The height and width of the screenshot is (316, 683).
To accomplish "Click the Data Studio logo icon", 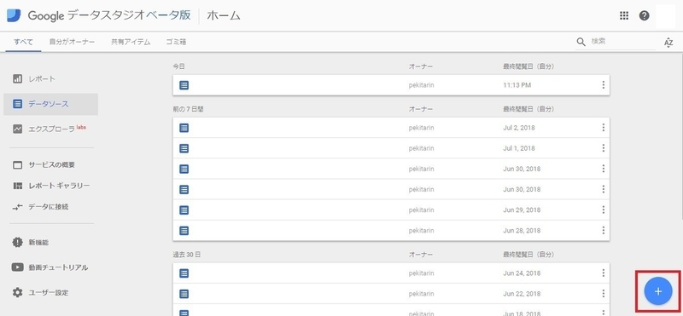I will pos(14,15).
